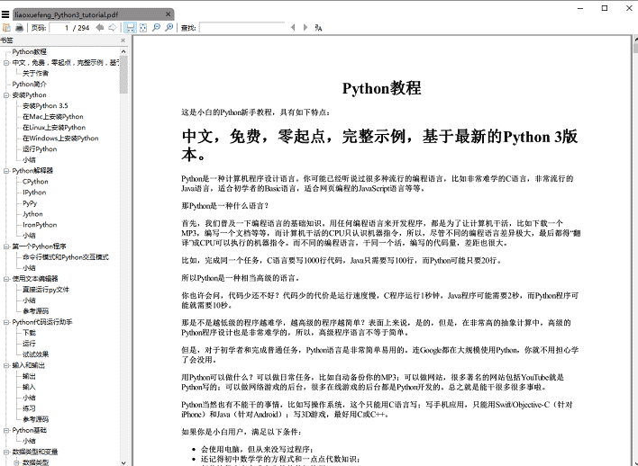Open the 下载 bookmark
The image size is (638, 466).
(29, 333)
